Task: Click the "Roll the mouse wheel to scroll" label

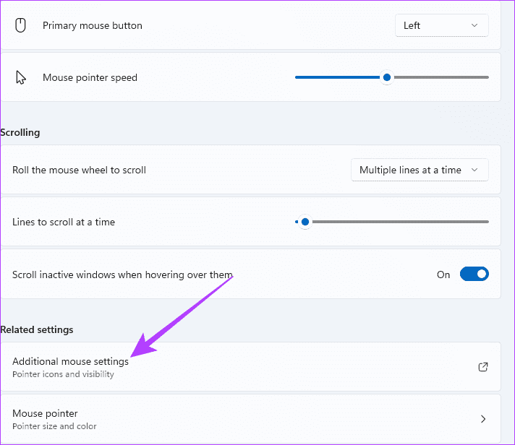Action: pyautogui.click(x=79, y=170)
